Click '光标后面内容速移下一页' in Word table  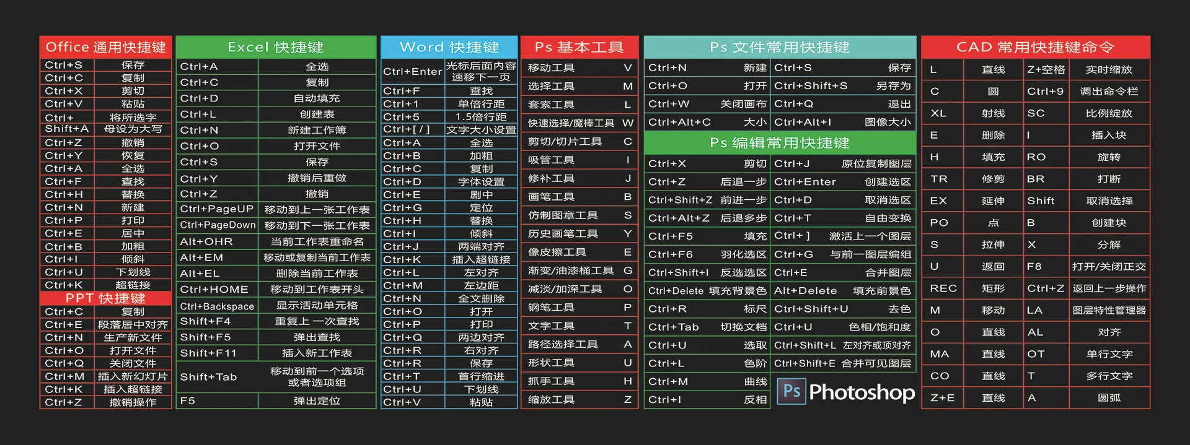tap(481, 71)
